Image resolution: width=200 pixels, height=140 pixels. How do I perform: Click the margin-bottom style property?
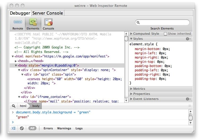pyautogui.click(x=152, y=49)
